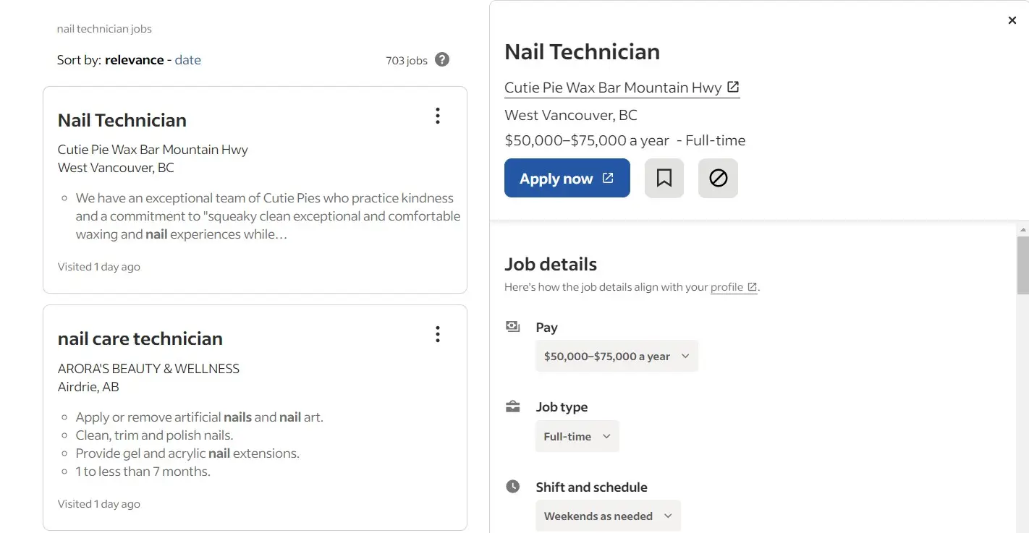Image resolution: width=1029 pixels, height=533 pixels.
Task: Click 'ARORA'S BEAUTY & WELLNESS' company name
Action: [x=148, y=369]
